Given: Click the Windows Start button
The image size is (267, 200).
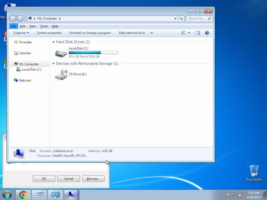Looking at the screenshot, I should 7,195.
